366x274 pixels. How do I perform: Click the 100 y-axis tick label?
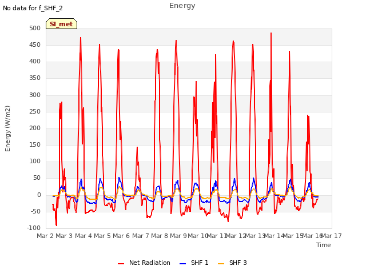point(35,161)
